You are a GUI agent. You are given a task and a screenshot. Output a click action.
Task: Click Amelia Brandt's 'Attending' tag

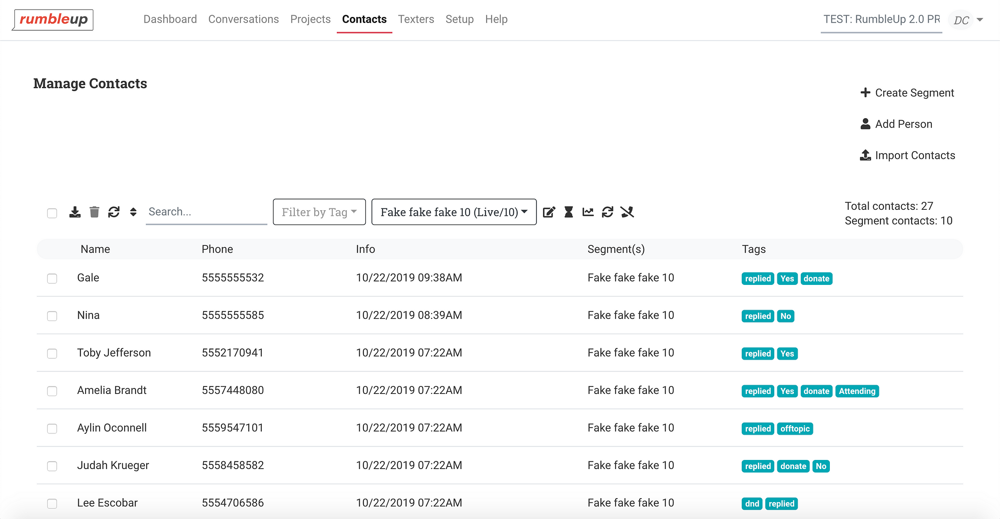point(857,391)
